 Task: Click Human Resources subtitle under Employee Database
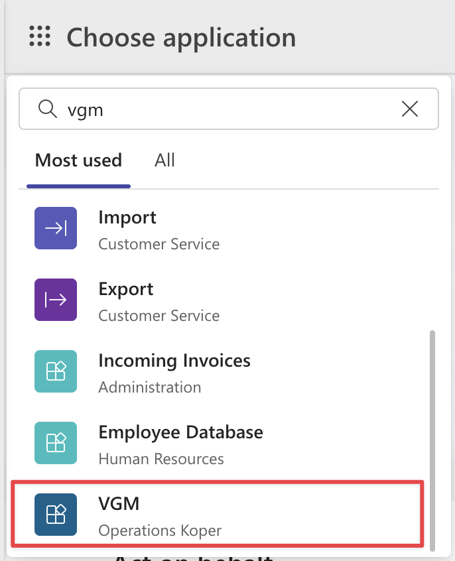click(x=161, y=459)
